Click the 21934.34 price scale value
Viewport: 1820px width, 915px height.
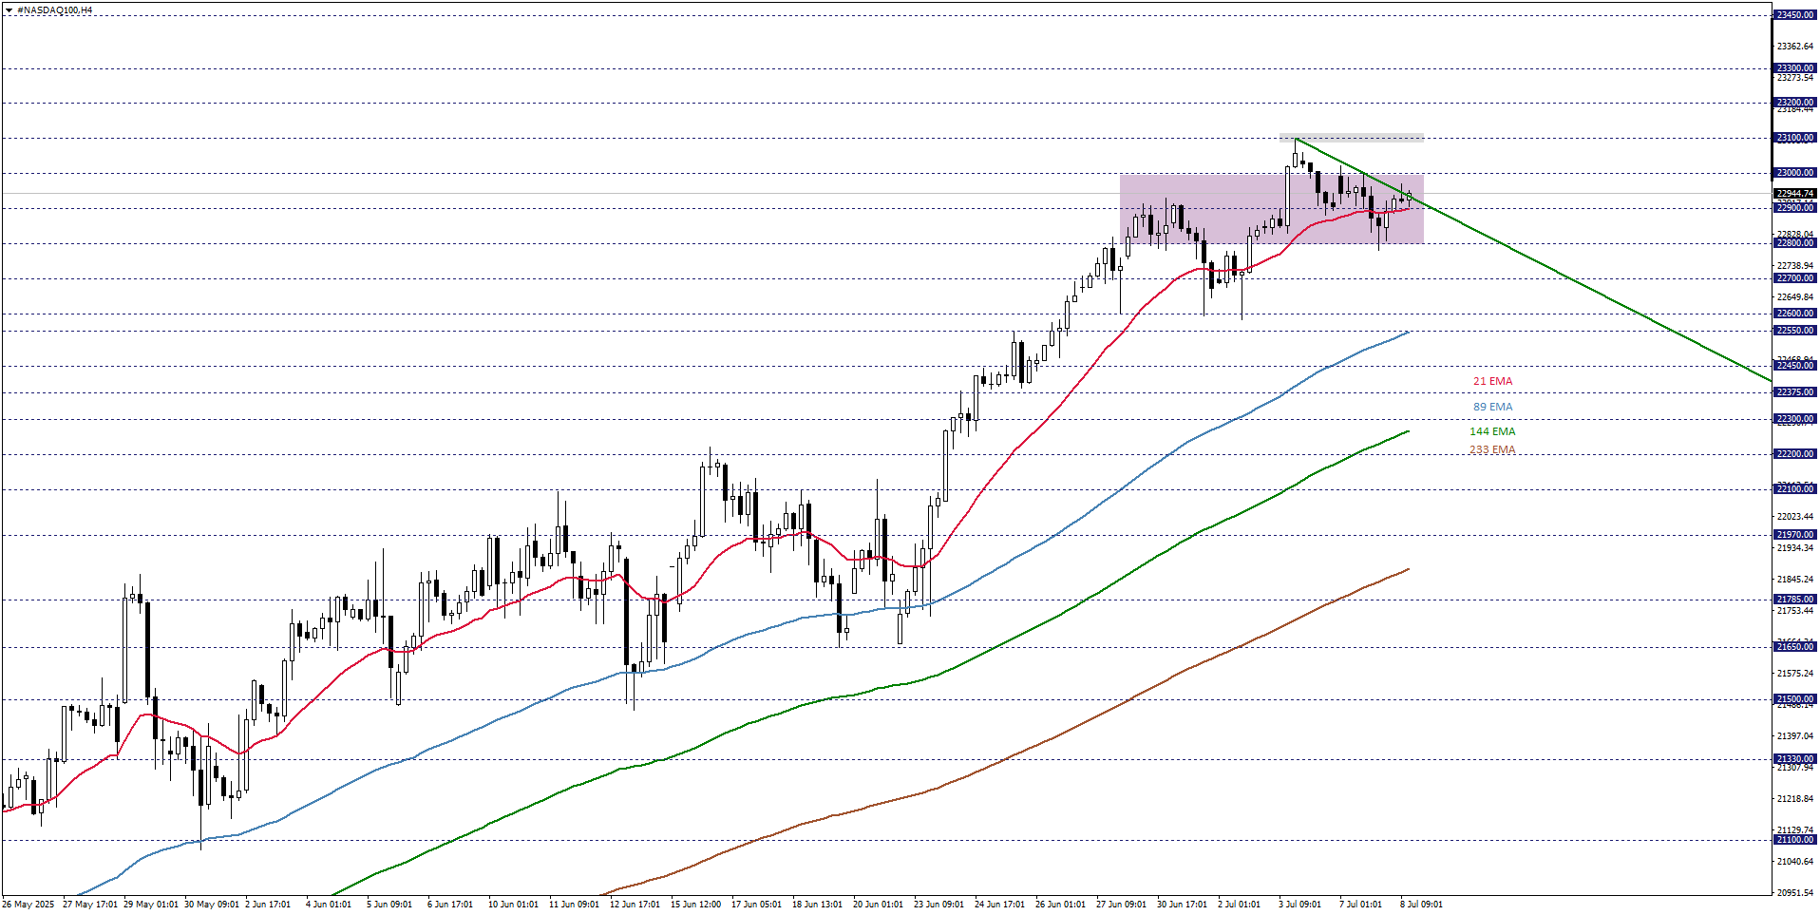(x=1794, y=548)
